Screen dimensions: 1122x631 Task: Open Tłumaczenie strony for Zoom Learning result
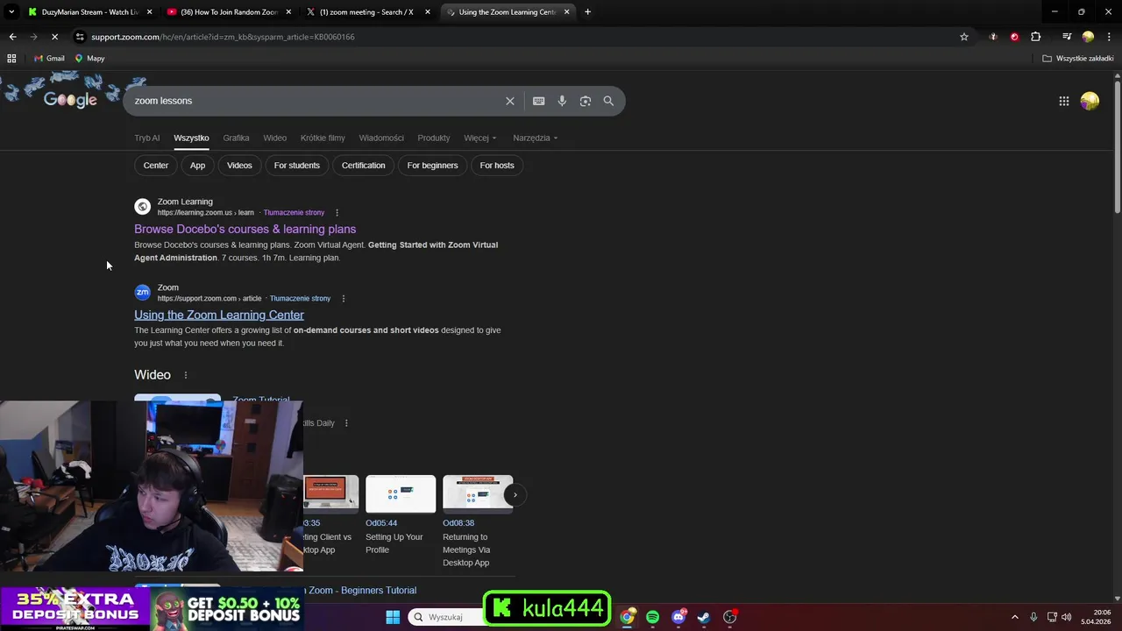pyautogui.click(x=294, y=213)
